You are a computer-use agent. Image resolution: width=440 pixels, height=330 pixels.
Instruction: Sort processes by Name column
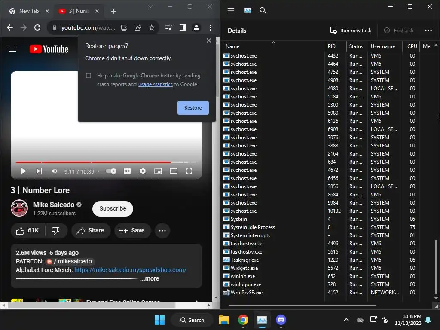(x=232, y=46)
